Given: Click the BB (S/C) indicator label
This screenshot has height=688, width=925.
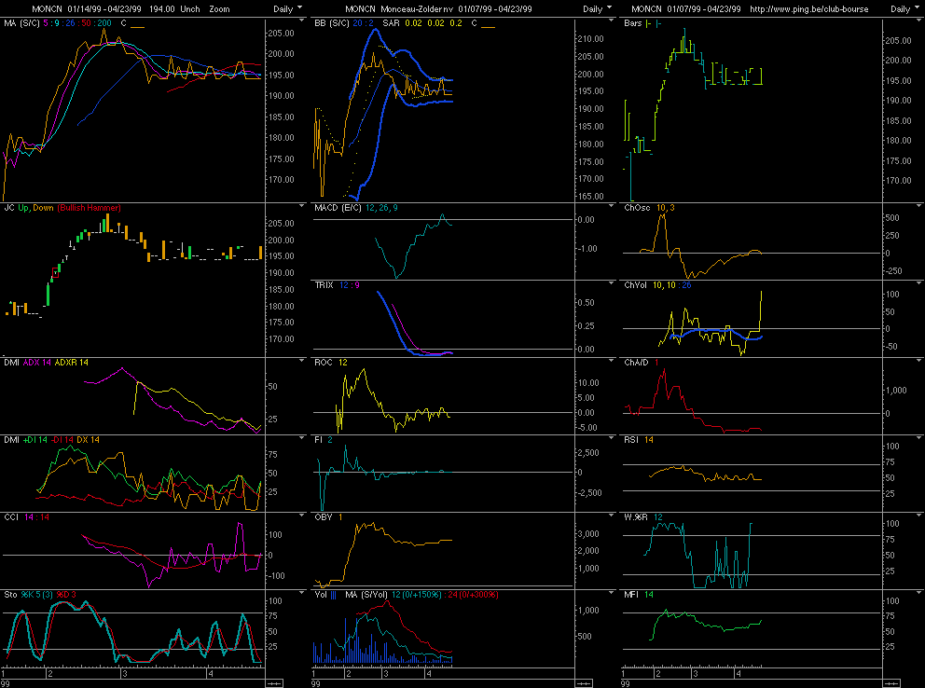Looking at the screenshot, I should coord(332,23).
